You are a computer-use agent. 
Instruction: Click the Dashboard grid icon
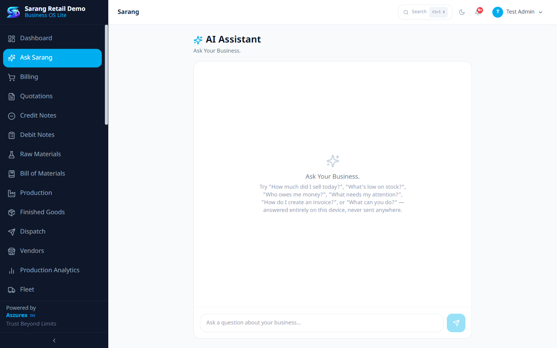coord(12,38)
